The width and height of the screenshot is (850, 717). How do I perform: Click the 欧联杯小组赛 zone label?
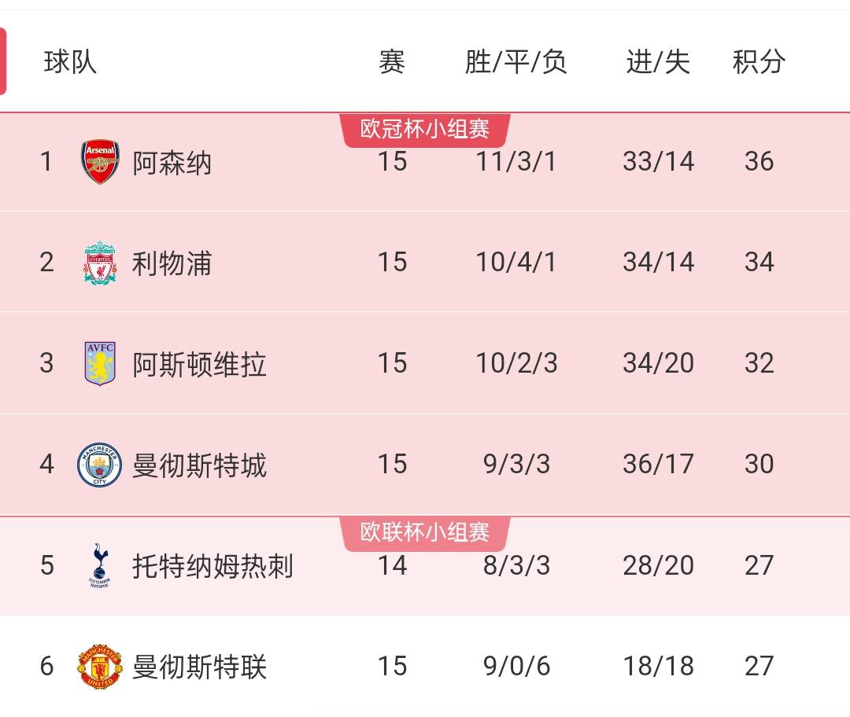[x=425, y=533]
